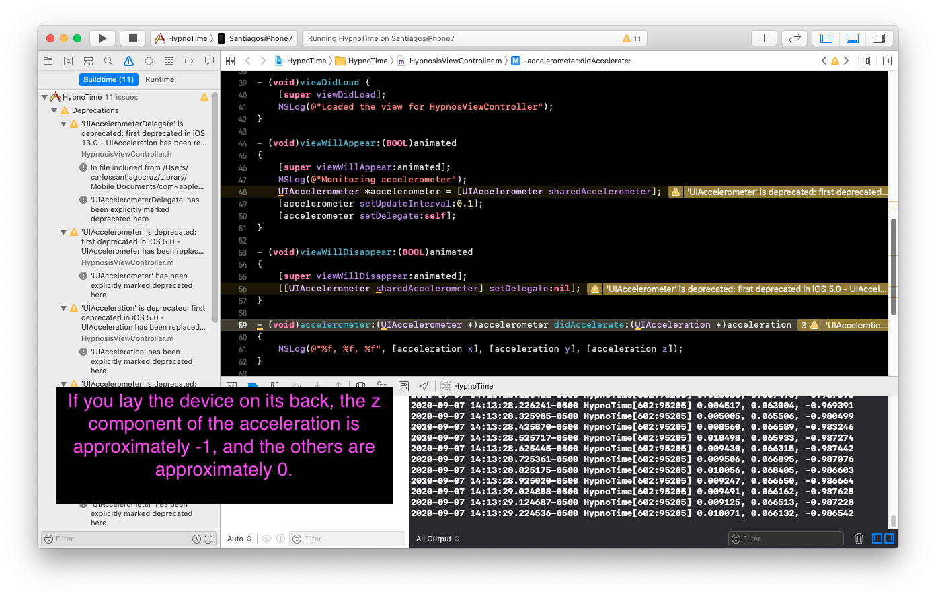Open the Project navigator folder icon
Screen dimensions: 936x598
click(x=48, y=61)
